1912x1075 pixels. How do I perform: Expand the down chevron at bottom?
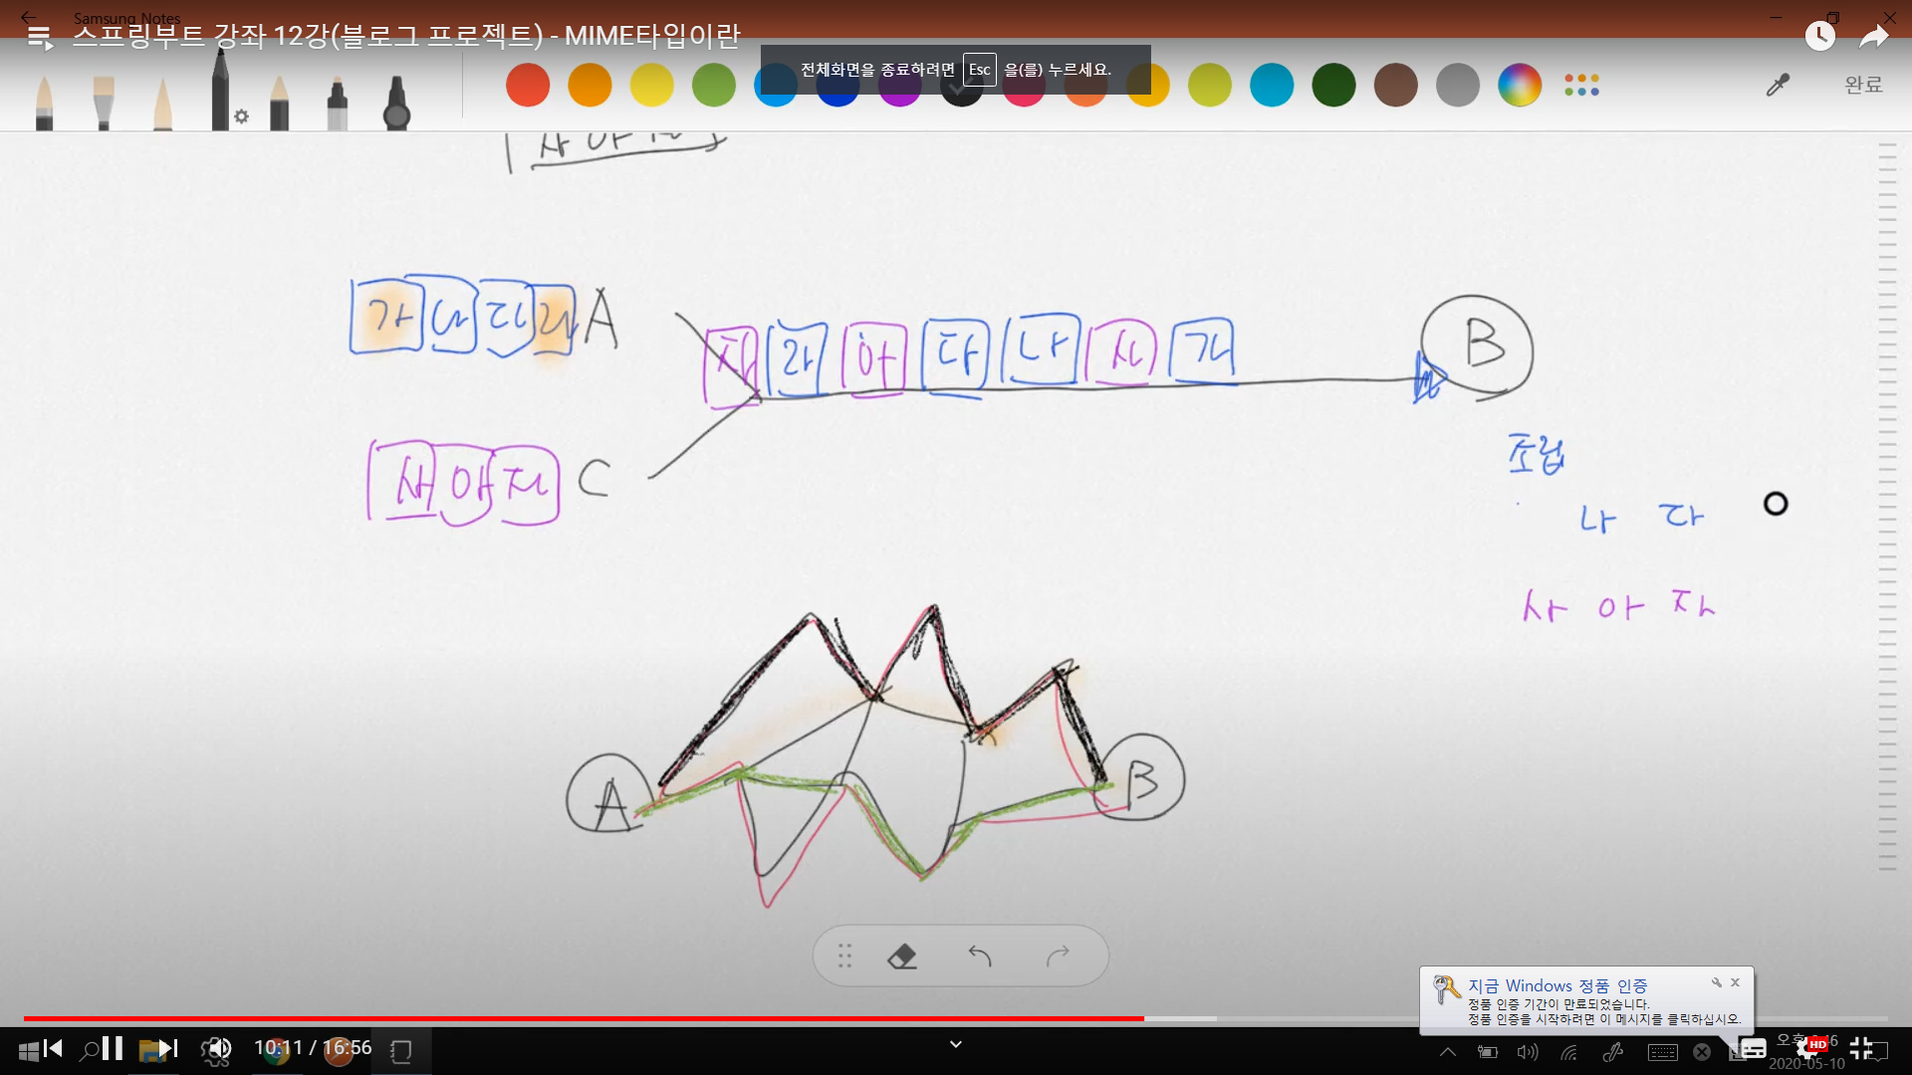(x=956, y=1044)
